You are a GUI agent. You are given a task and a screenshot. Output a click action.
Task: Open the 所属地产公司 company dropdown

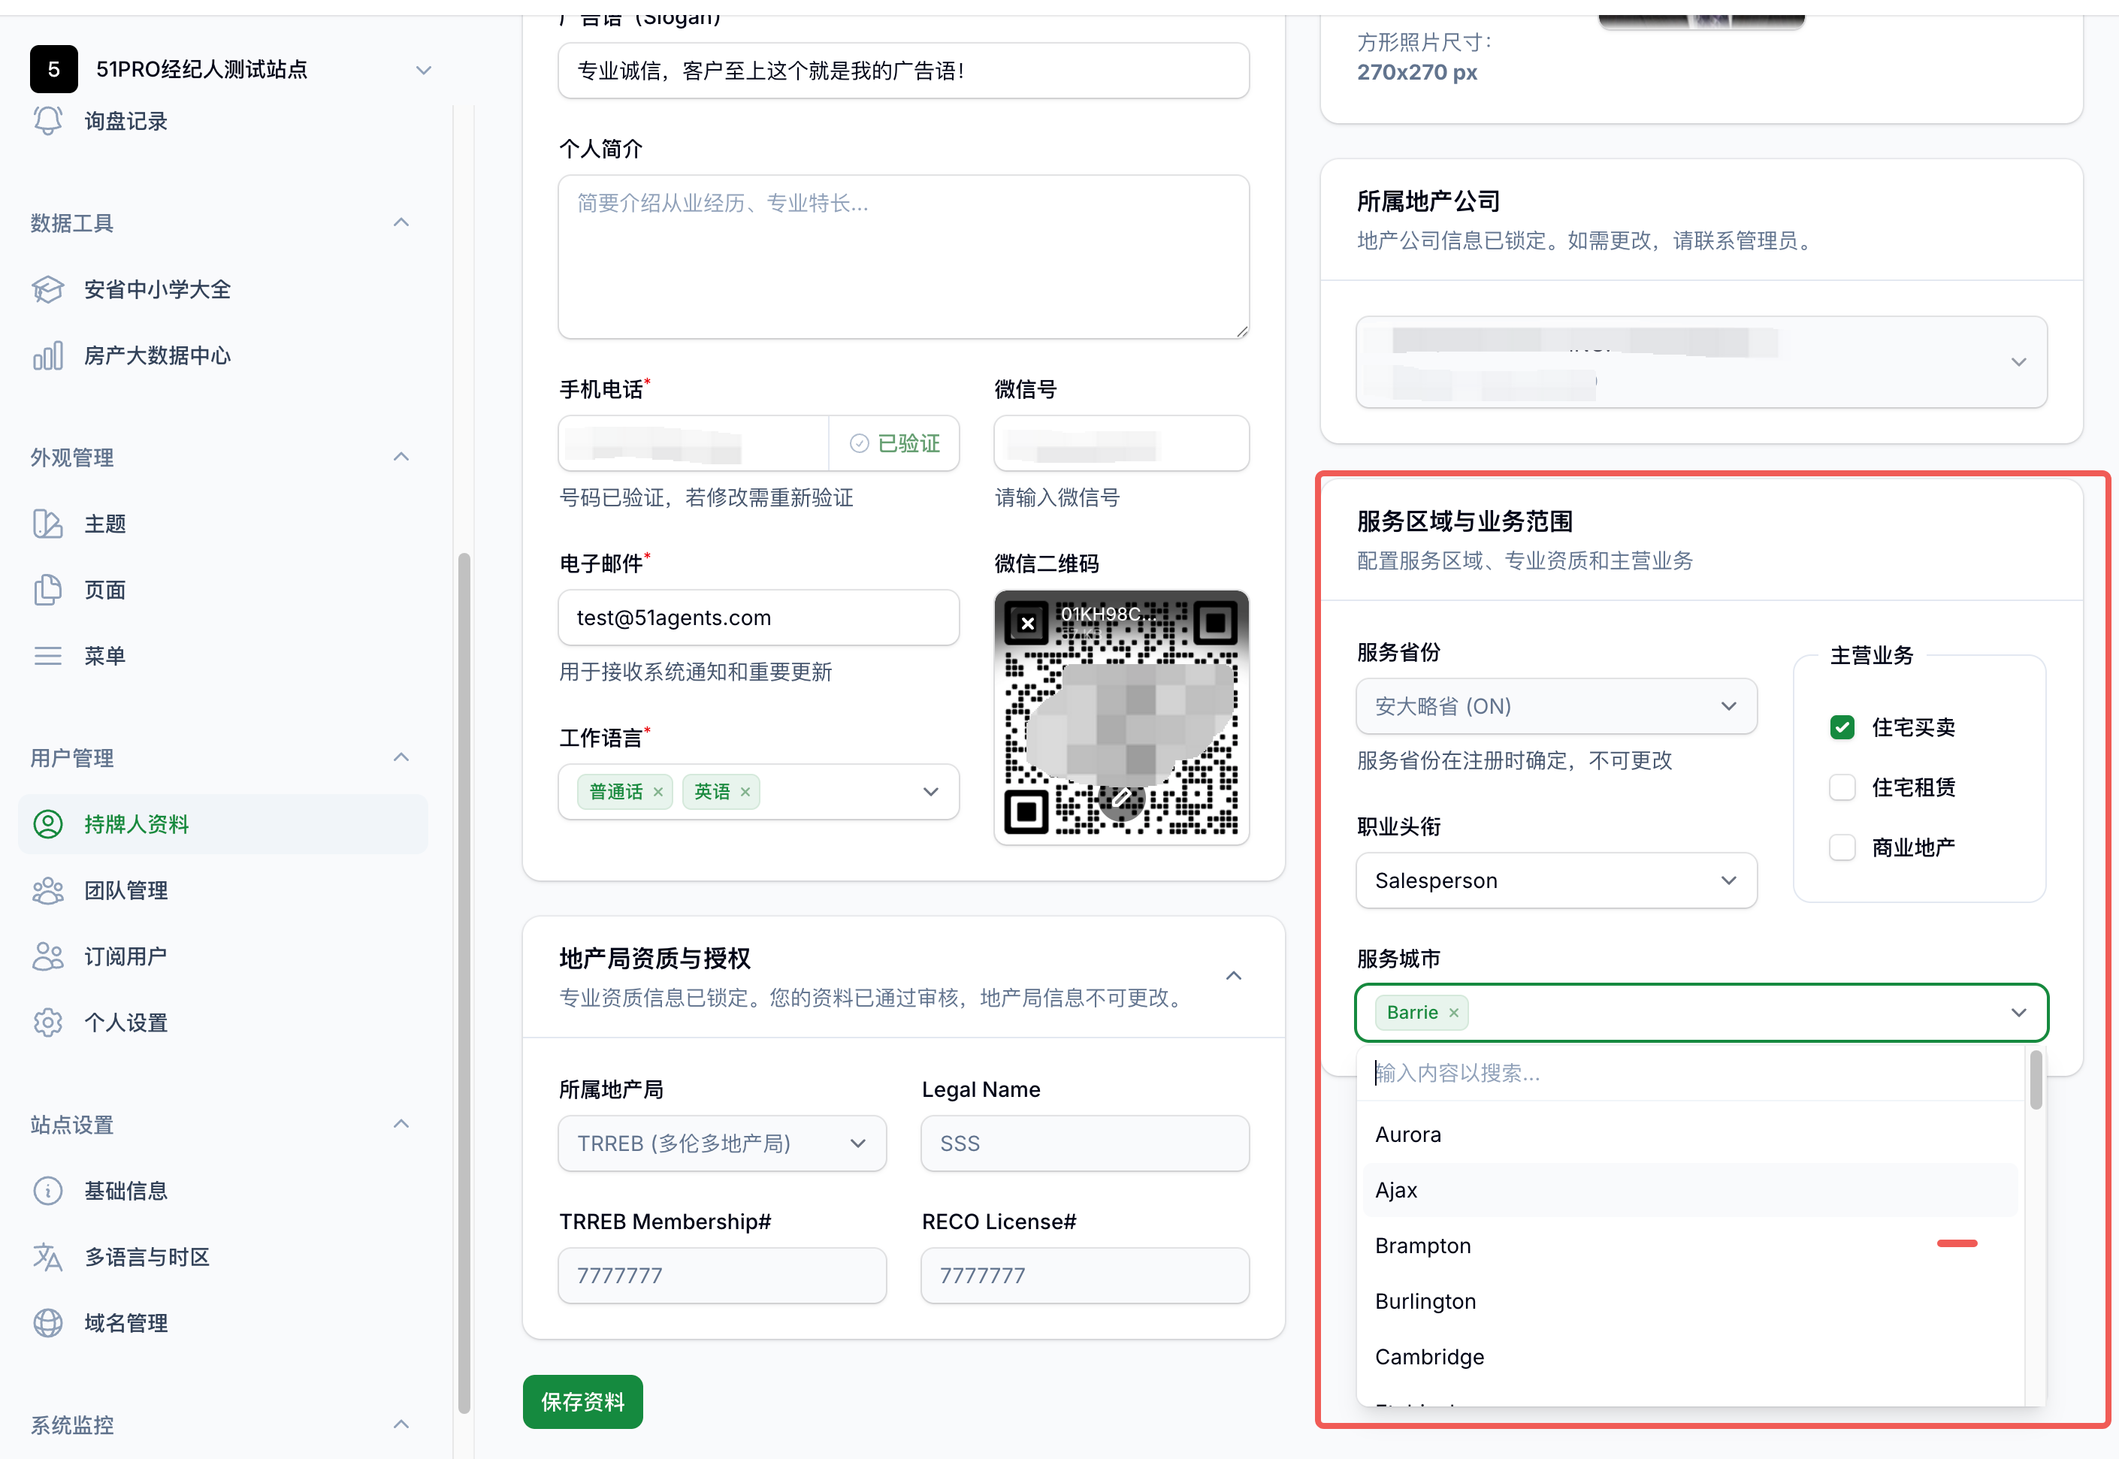pyautogui.click(x=1701, y=362)
